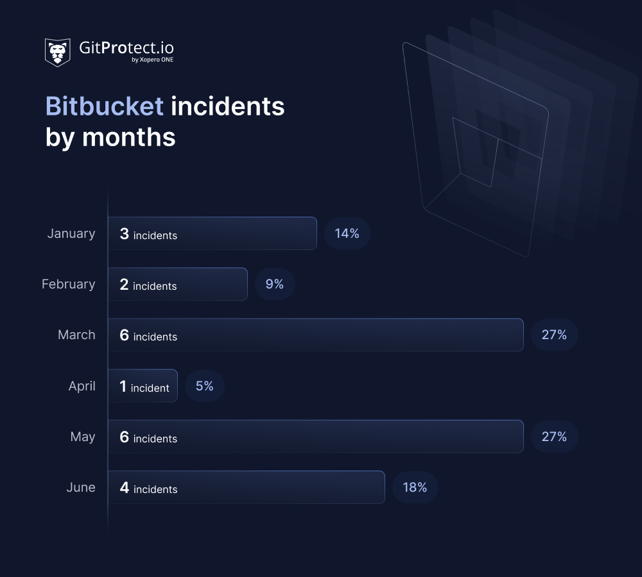
Task: Select the April month label
Action: (82, 386)
